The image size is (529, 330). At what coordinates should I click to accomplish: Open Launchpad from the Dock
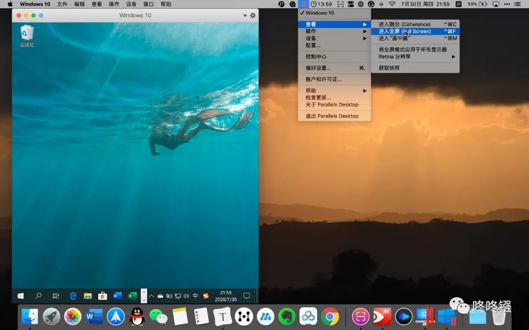coord(51,316)
